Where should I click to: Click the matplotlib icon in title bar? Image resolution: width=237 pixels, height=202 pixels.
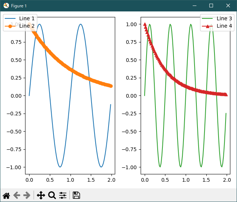[6, 6]
